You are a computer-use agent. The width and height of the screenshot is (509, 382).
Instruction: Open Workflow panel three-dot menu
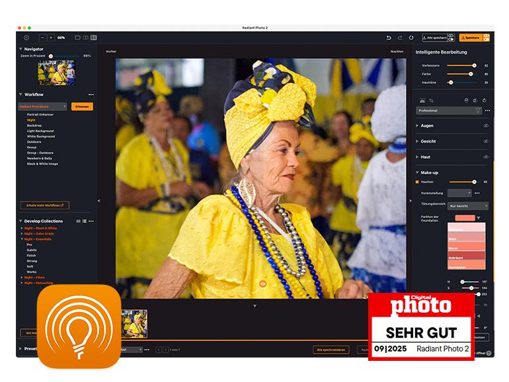(91, 95)
